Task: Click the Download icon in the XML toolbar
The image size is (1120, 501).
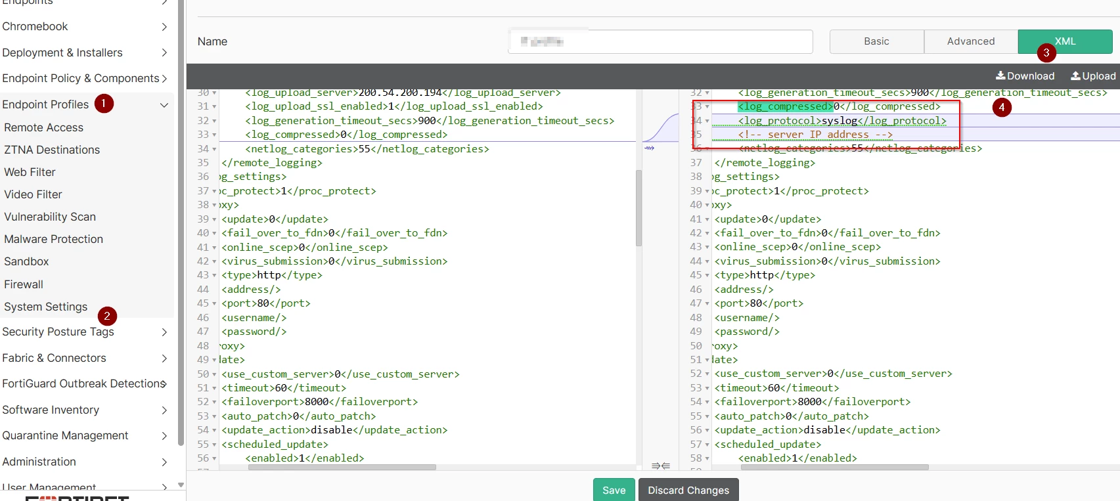Action: point(1000,76)
